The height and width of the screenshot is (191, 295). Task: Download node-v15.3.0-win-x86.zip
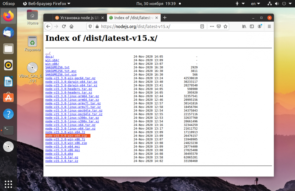(66, 143)
